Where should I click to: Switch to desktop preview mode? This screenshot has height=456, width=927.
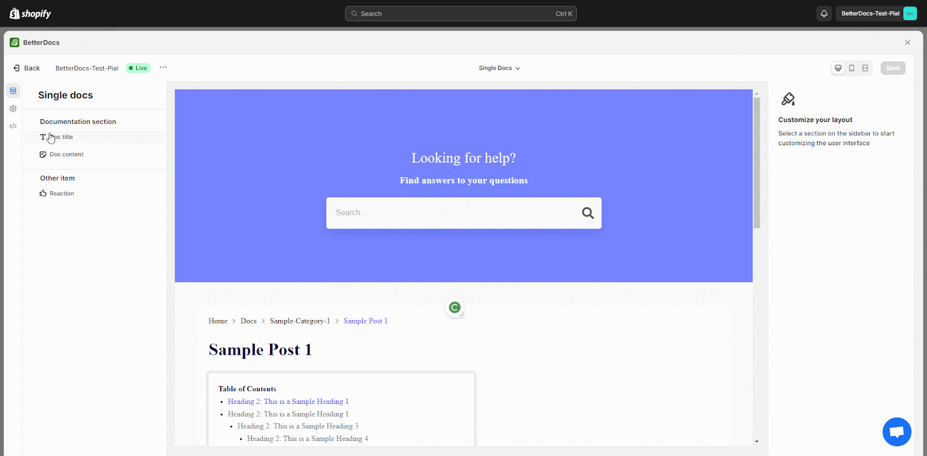tap(838, 68)
